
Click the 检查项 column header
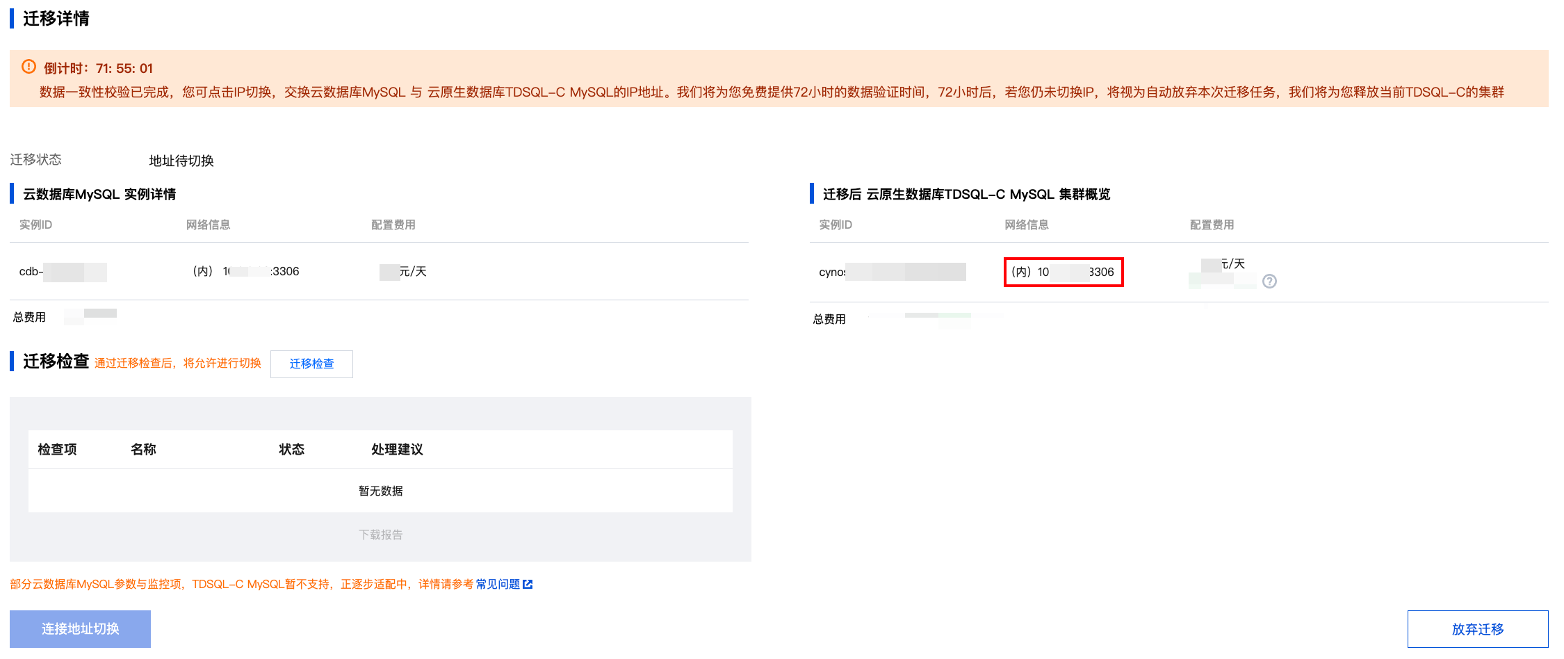click(57, 449)
